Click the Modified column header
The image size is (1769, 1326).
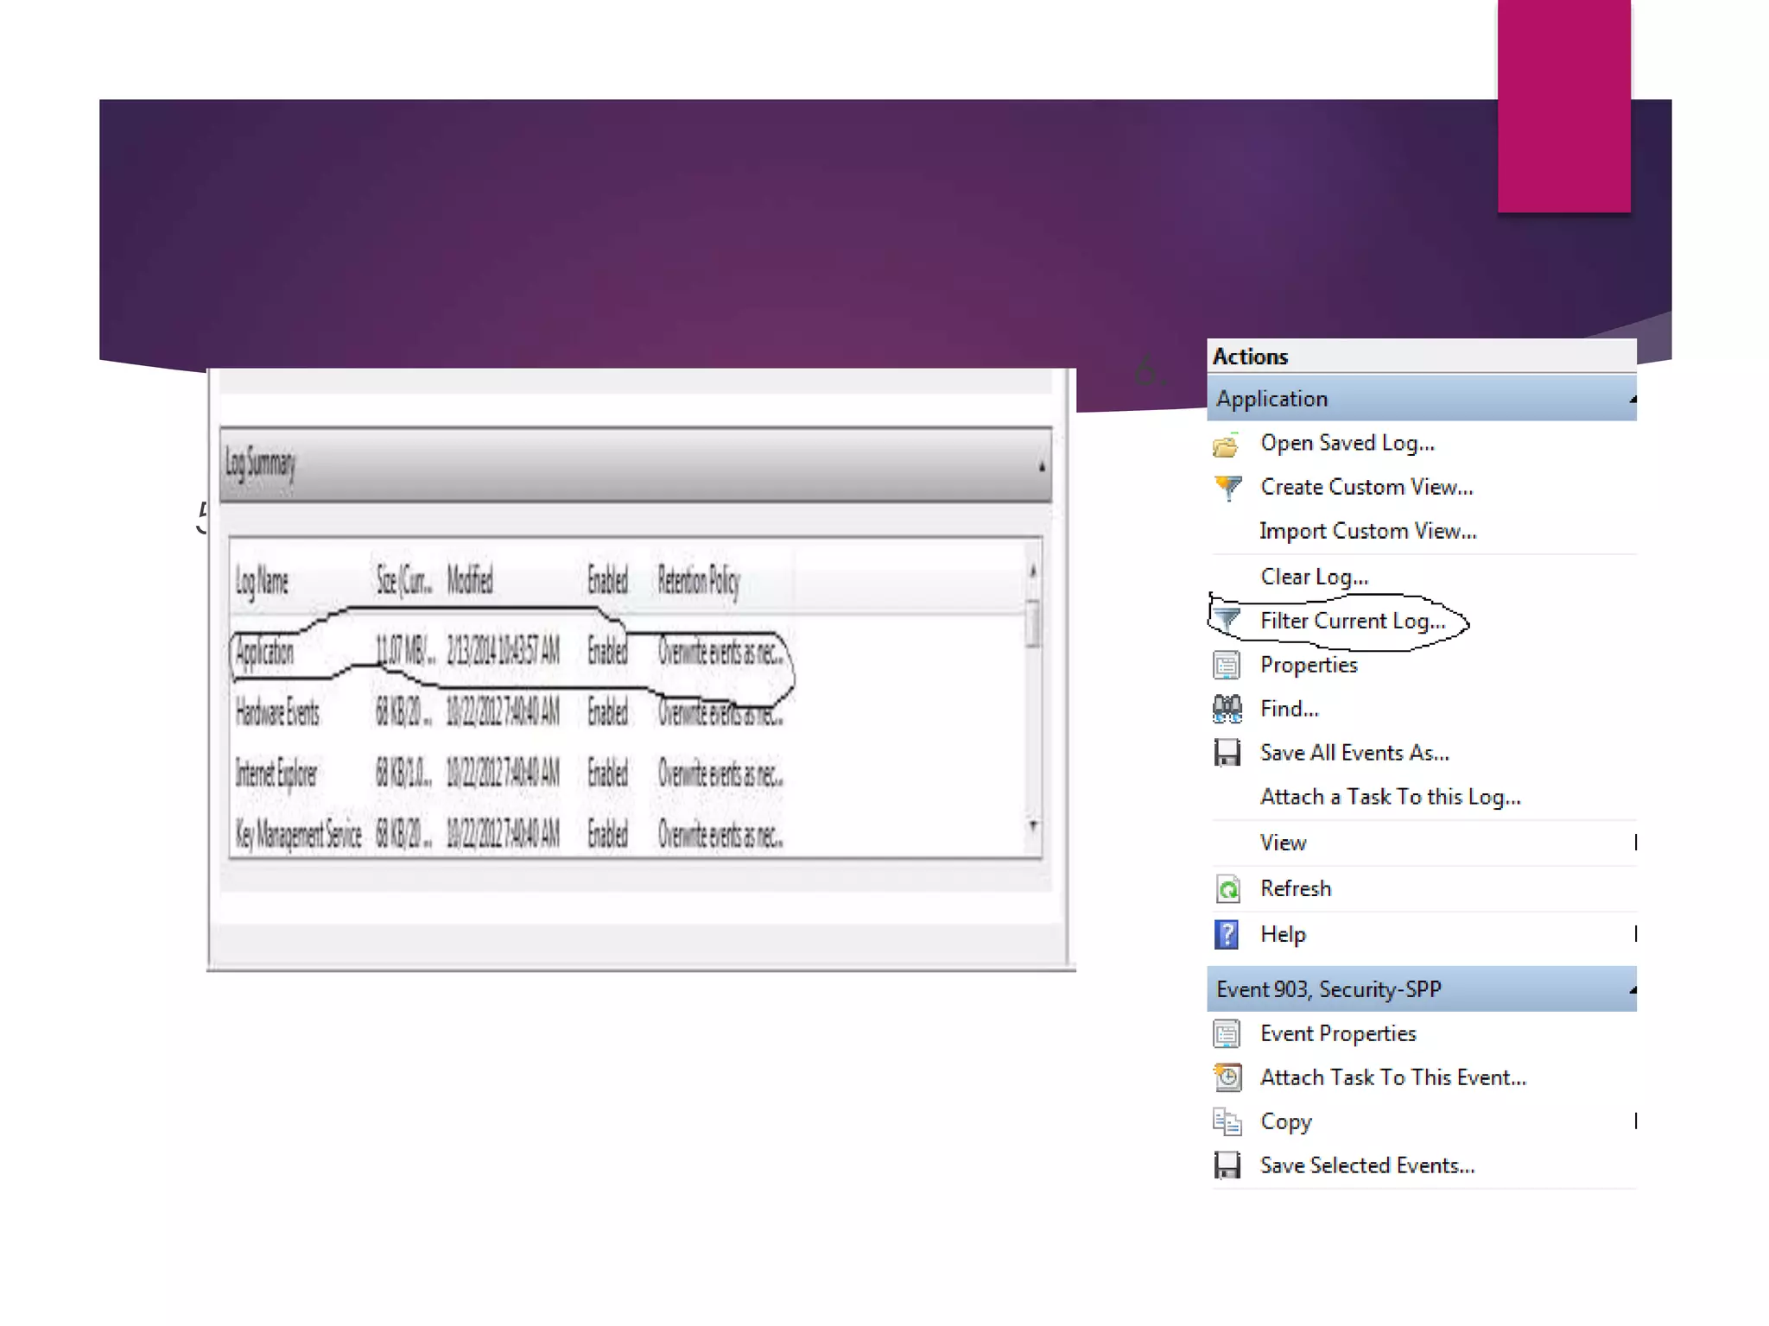click(470, 581)
